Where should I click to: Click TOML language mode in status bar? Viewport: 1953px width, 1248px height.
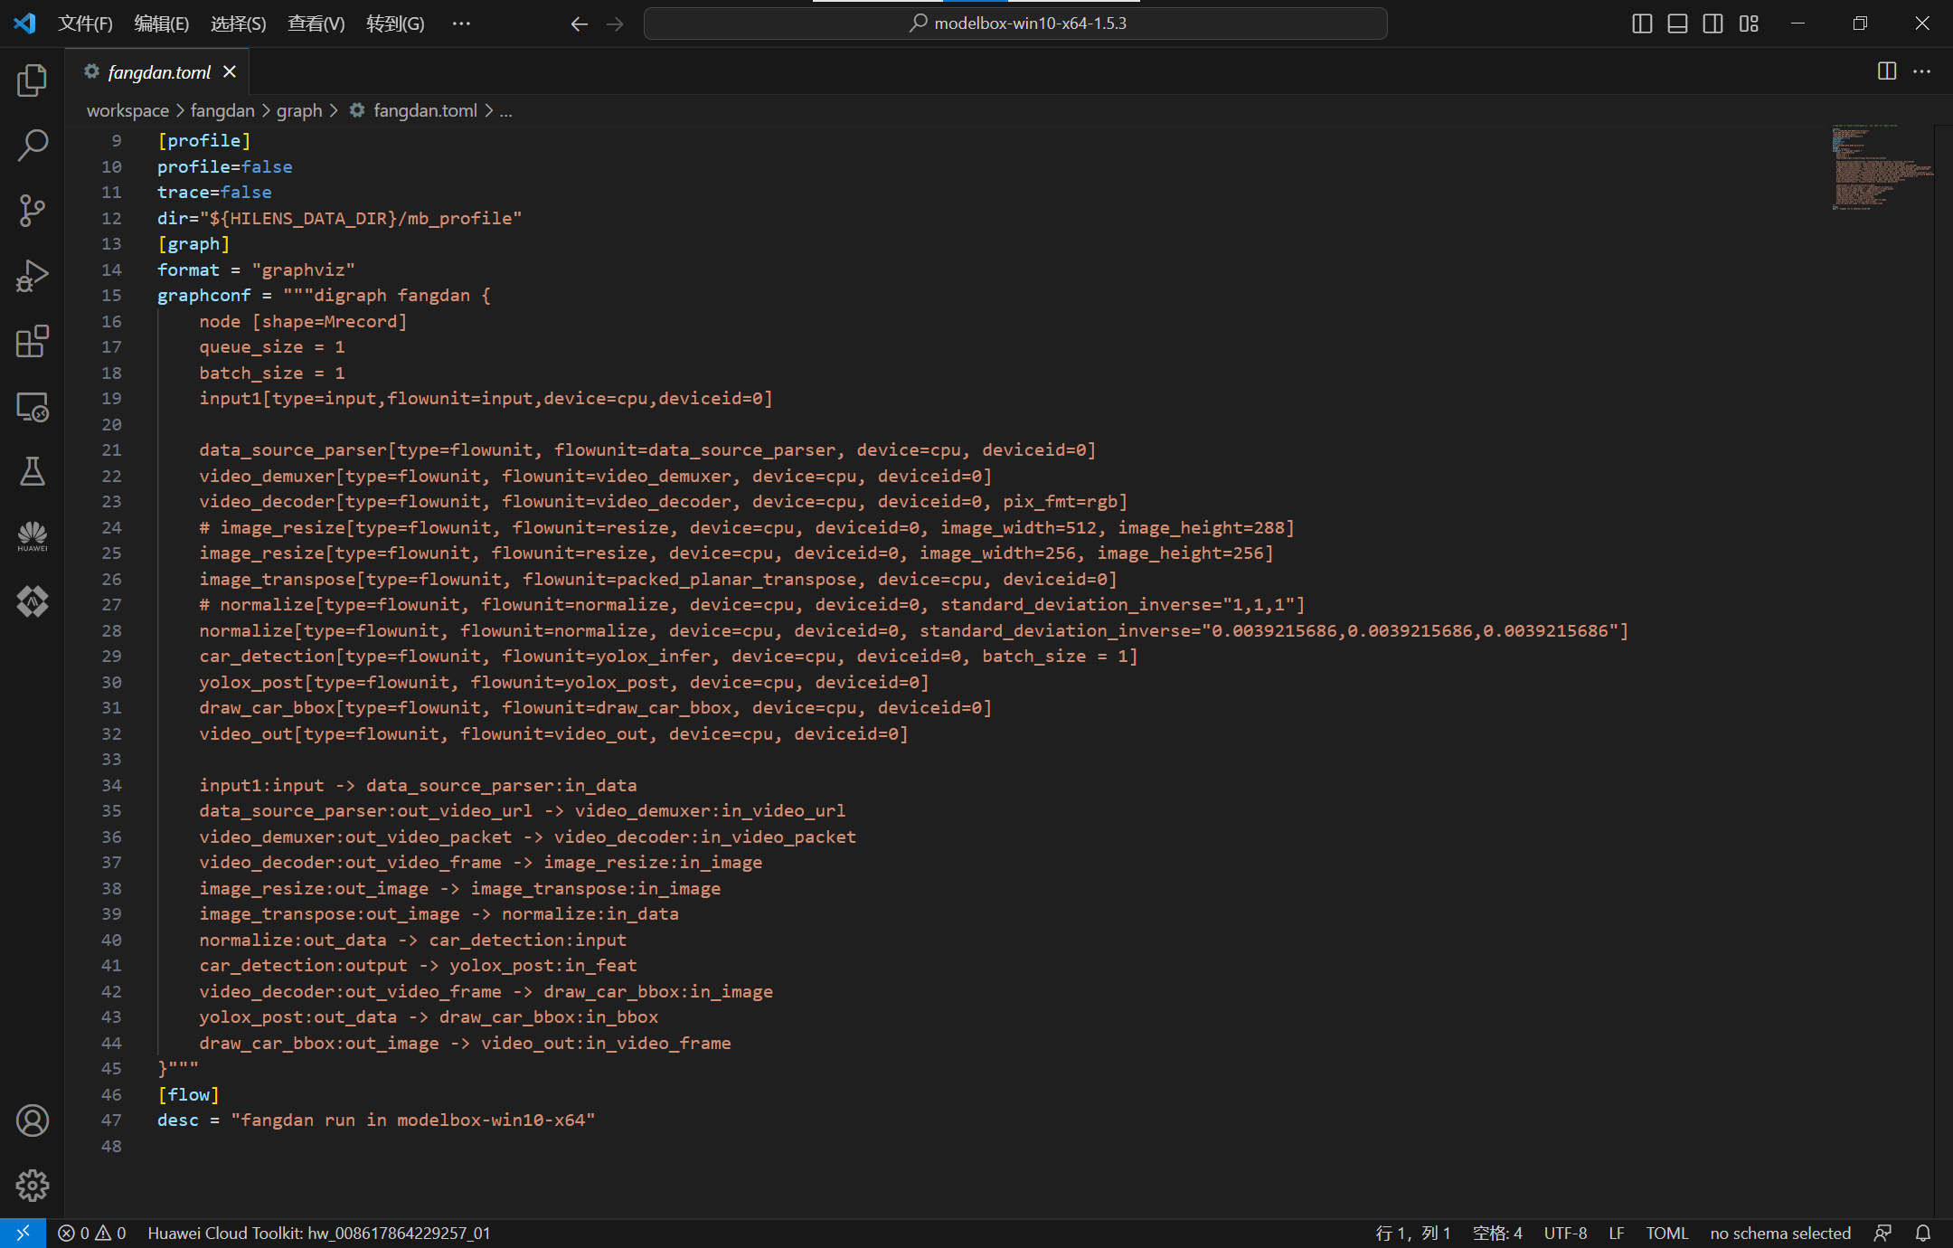(1666, 1233)
